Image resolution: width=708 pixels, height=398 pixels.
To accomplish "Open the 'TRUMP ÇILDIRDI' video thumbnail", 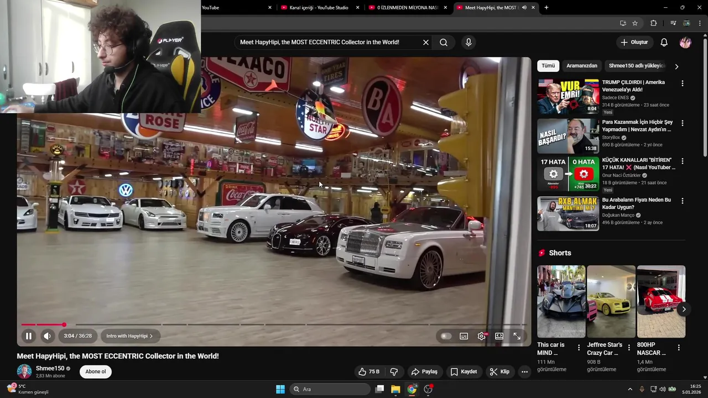I will point(568,97).
